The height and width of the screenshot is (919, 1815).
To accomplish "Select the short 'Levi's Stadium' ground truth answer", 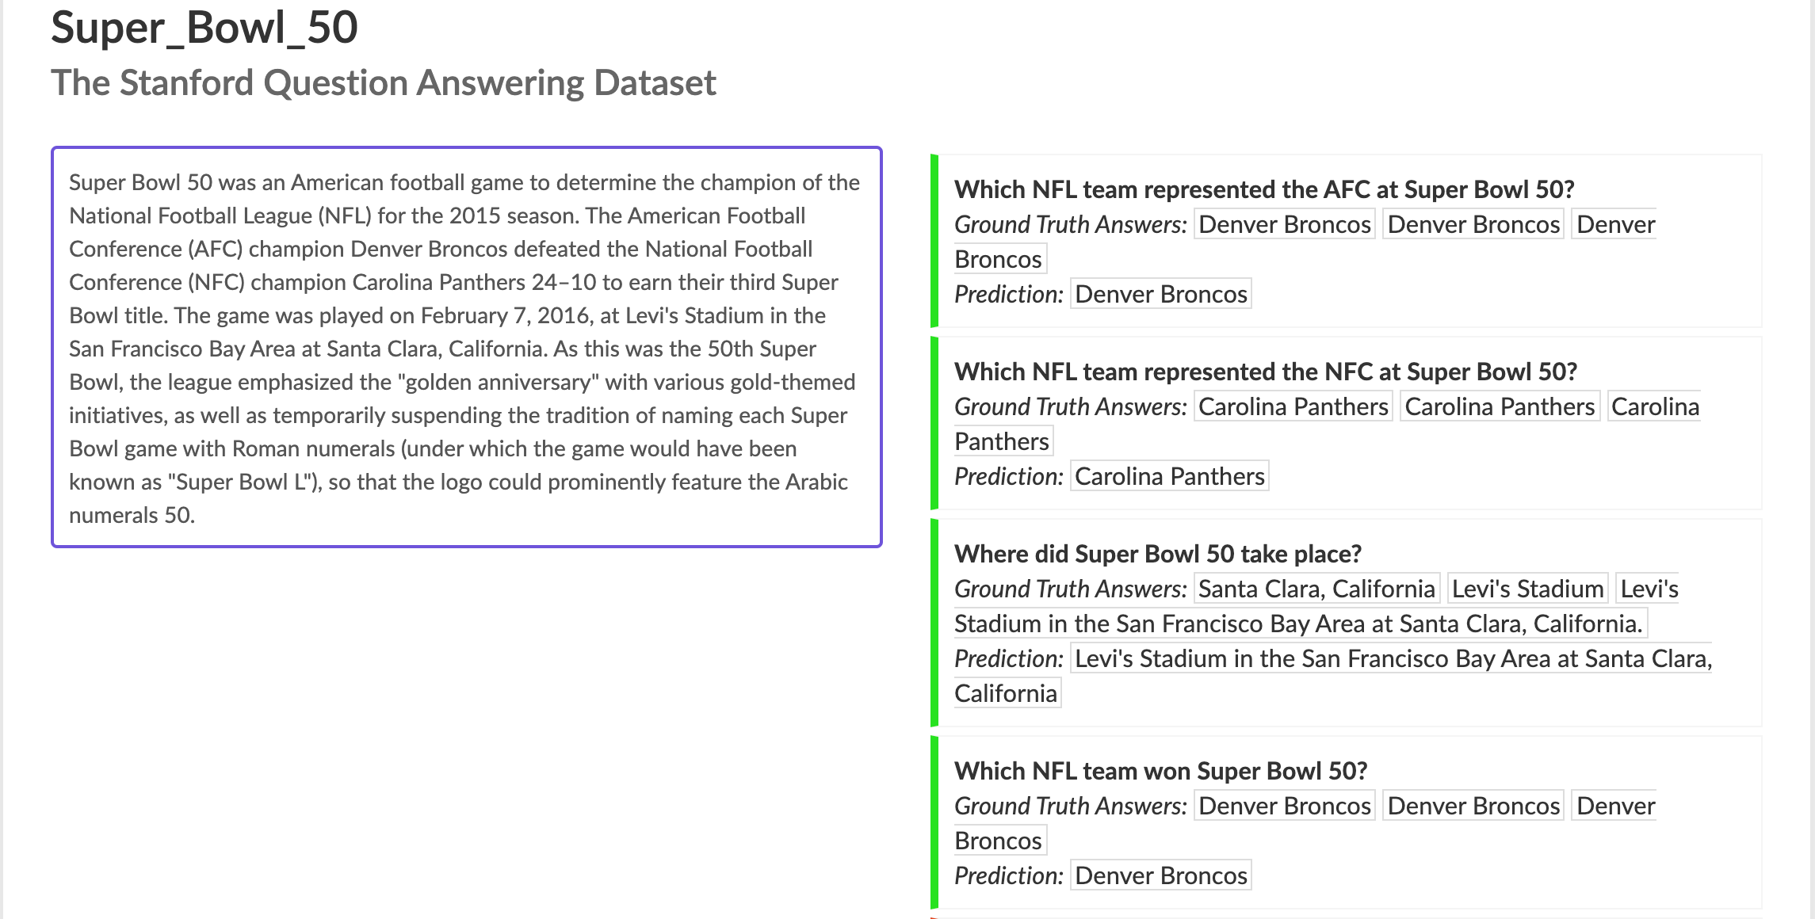I will point(1527,589).
